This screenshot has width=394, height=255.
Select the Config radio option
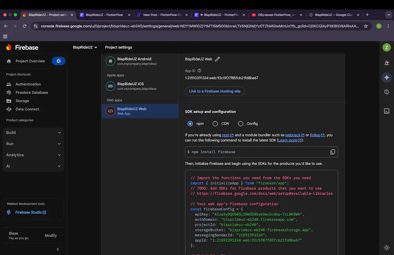click(x=241, y=123)
